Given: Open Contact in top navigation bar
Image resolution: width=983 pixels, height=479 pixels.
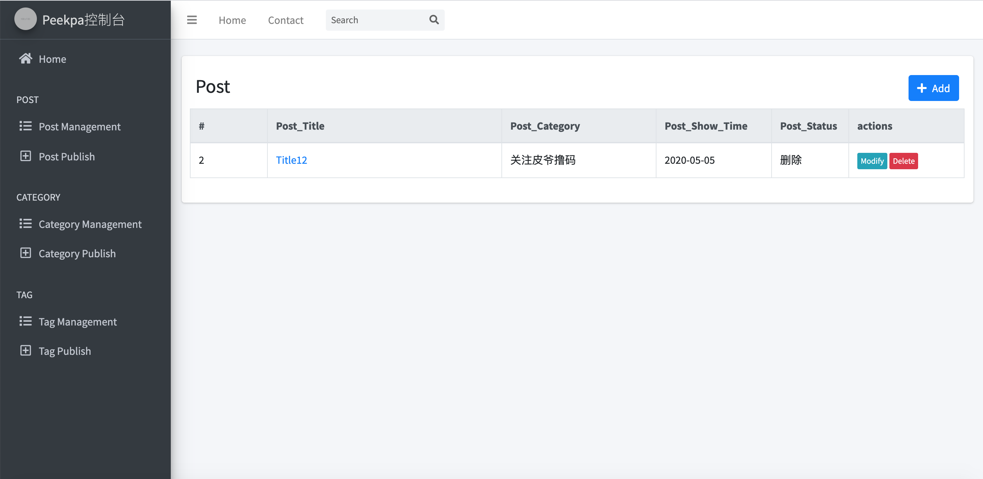Looking at the screenshot, I should tap(286, 20).
